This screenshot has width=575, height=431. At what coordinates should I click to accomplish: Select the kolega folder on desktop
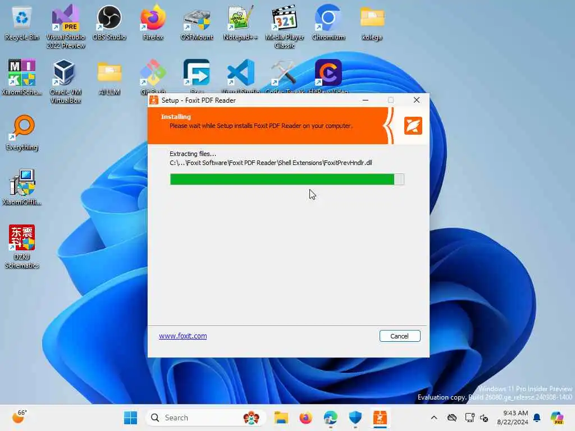372,24
